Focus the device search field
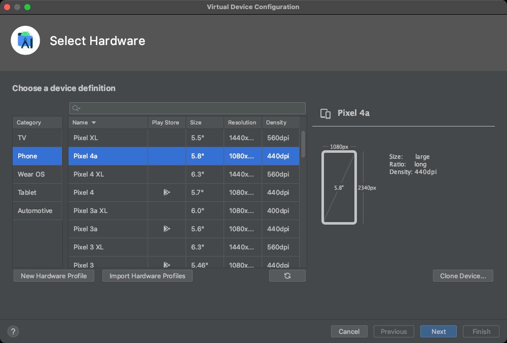The height and width of the screenshot is (343, 507). tap(188, 108)
